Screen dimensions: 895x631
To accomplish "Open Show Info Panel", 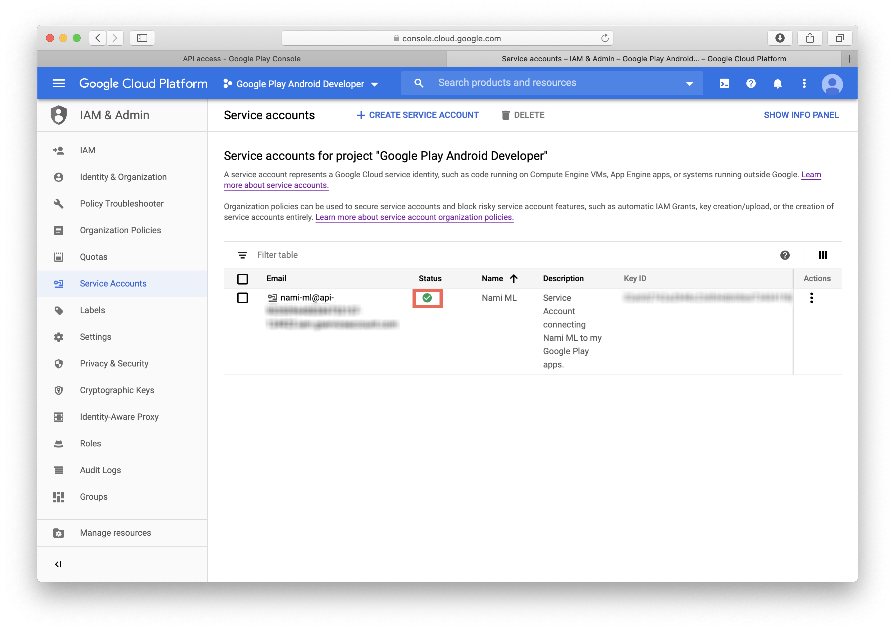I will (x=801, y=115).
